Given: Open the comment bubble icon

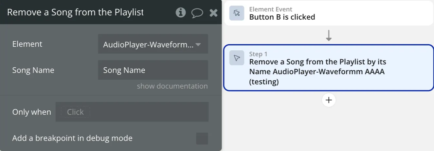Looking at the screenshot, I should tap(197, 13).
